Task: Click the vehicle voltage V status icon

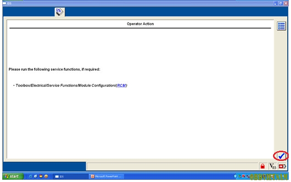Action: coord(273,166)
